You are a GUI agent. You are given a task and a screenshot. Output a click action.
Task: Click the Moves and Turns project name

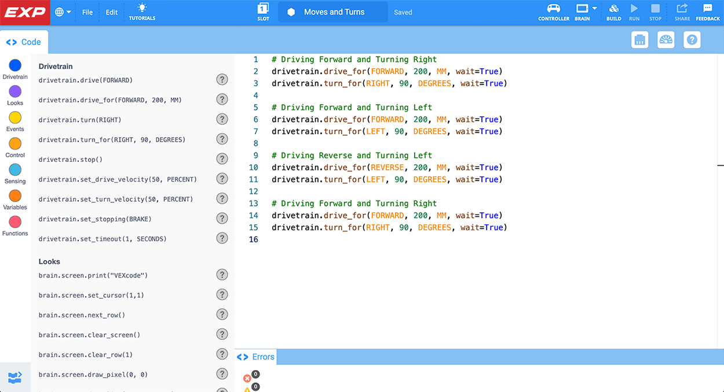tap(333, 12)
